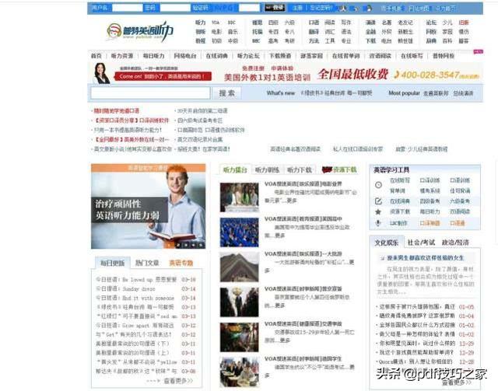Click the dark login button in top bar
The width and height of the screenshot is (498, 391).
tap(275, 8)
